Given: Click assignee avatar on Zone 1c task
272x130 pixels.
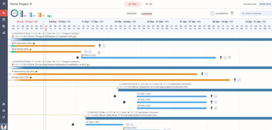Looking at the screenshot, I should (221, 58).
